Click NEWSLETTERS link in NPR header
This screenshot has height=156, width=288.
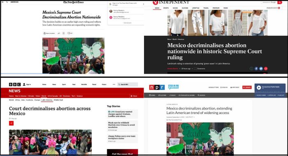[214, 87]
